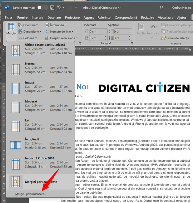193x203 pixels.
Task: Open the Fișier tab
Action: (8, 18)
